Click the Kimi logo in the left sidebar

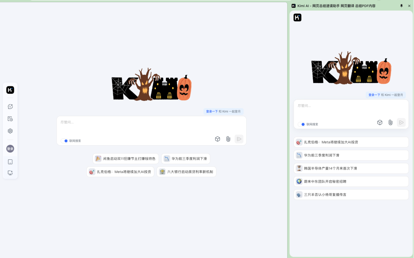10,90
